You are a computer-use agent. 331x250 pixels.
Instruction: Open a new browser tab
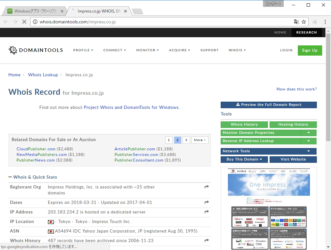coord(138,11)
